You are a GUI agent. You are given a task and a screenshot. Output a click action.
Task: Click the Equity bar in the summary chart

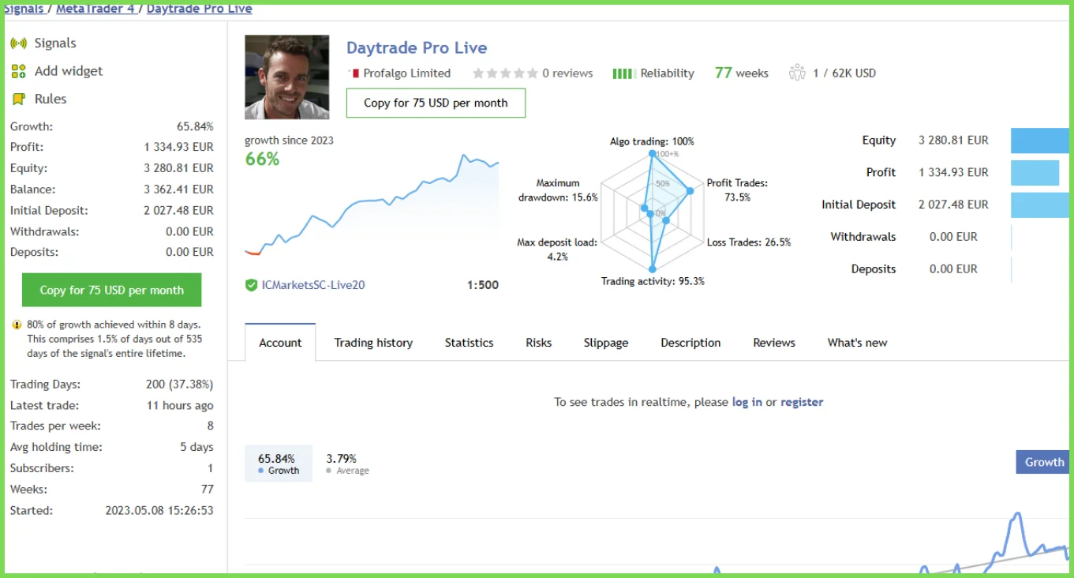[x=1040, y=141]
